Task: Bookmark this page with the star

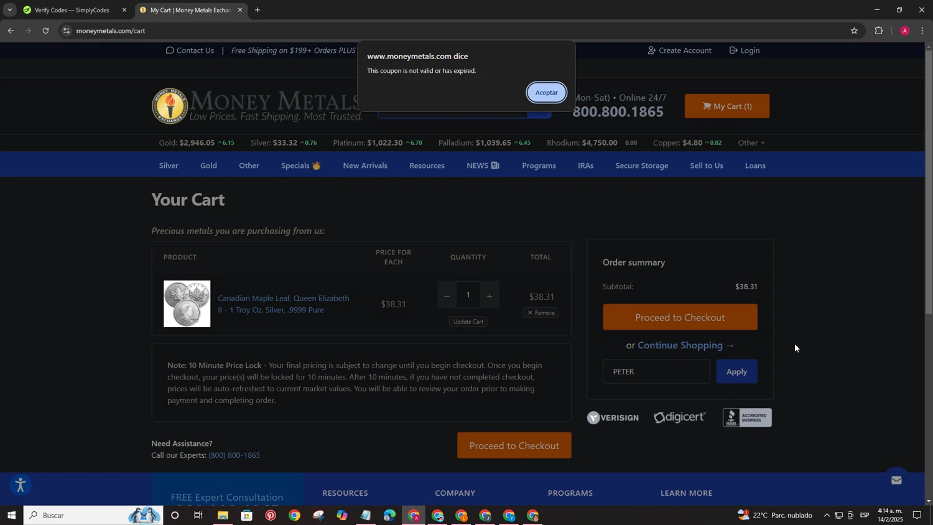Action: click(x=854, y=30)
